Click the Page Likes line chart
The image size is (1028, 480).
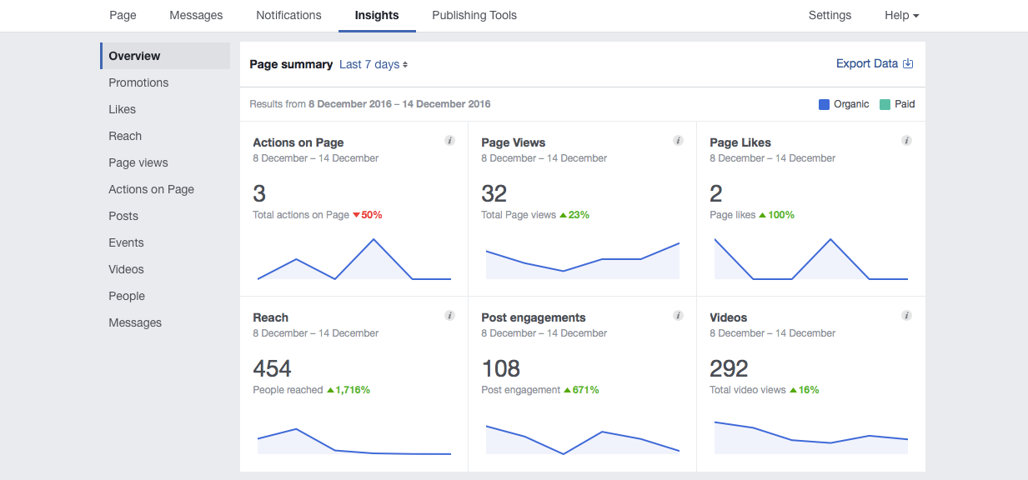(x=811, y=259)
